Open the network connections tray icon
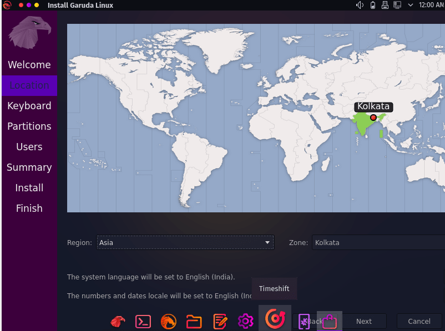 [x=397, y=5]
